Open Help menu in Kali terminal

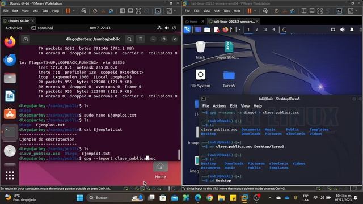click(258, 106)
